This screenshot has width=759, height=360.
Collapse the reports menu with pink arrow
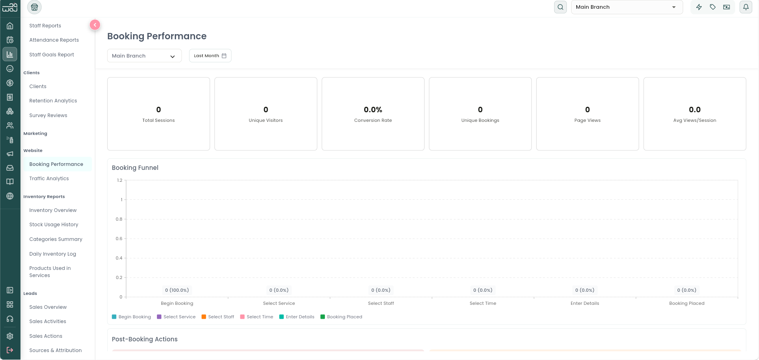(x=95, y=25)
